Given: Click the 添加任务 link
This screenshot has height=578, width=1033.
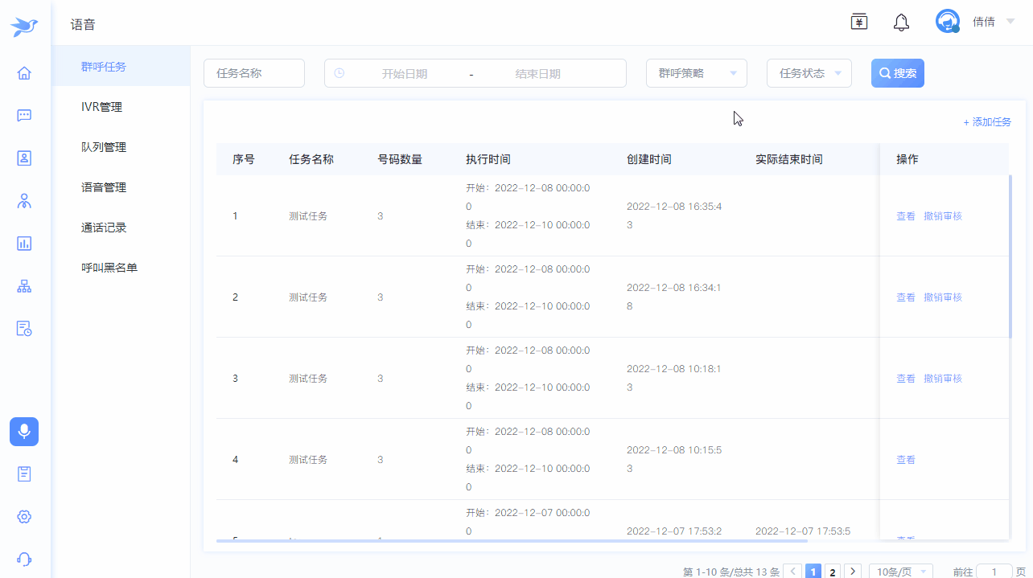Looking at the screenshot, I should [987, 122].
